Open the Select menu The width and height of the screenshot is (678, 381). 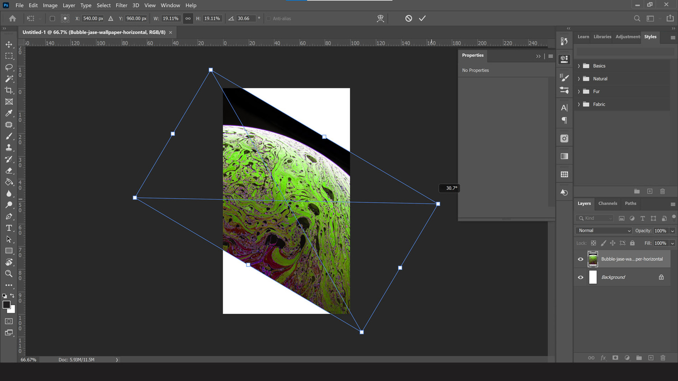104,5
